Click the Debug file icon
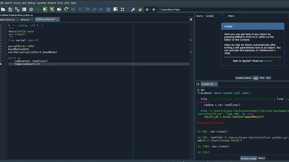This screenshot has height=162, width=289. (73, 9)
